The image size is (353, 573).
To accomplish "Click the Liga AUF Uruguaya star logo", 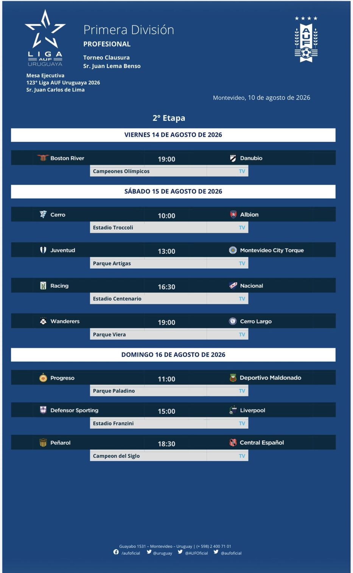I will [x=45, y=38].
